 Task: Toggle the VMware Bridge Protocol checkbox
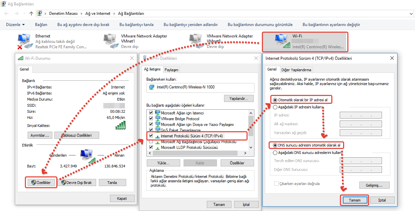[x=151, y=119]
